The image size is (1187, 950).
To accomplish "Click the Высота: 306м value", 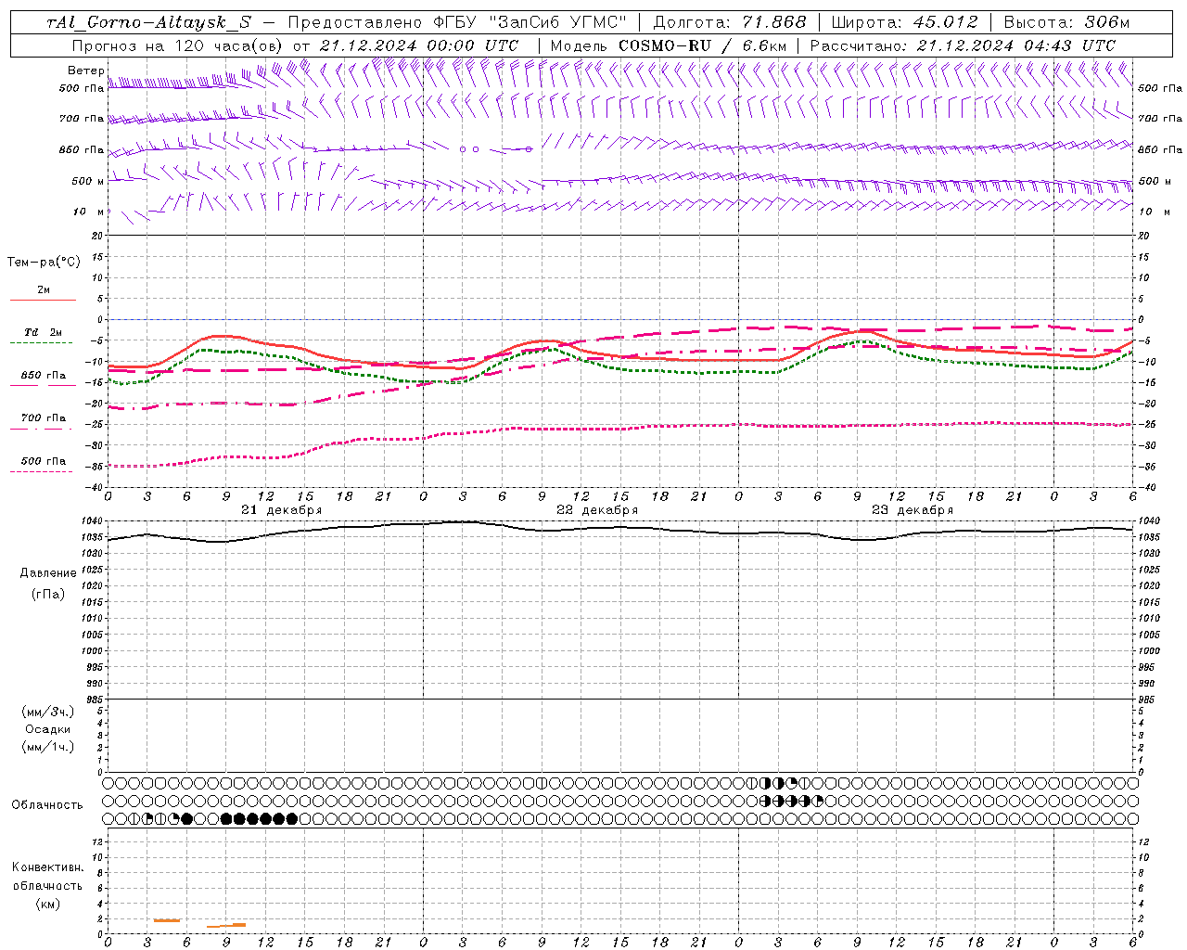I will click(x=1066, y=23).
